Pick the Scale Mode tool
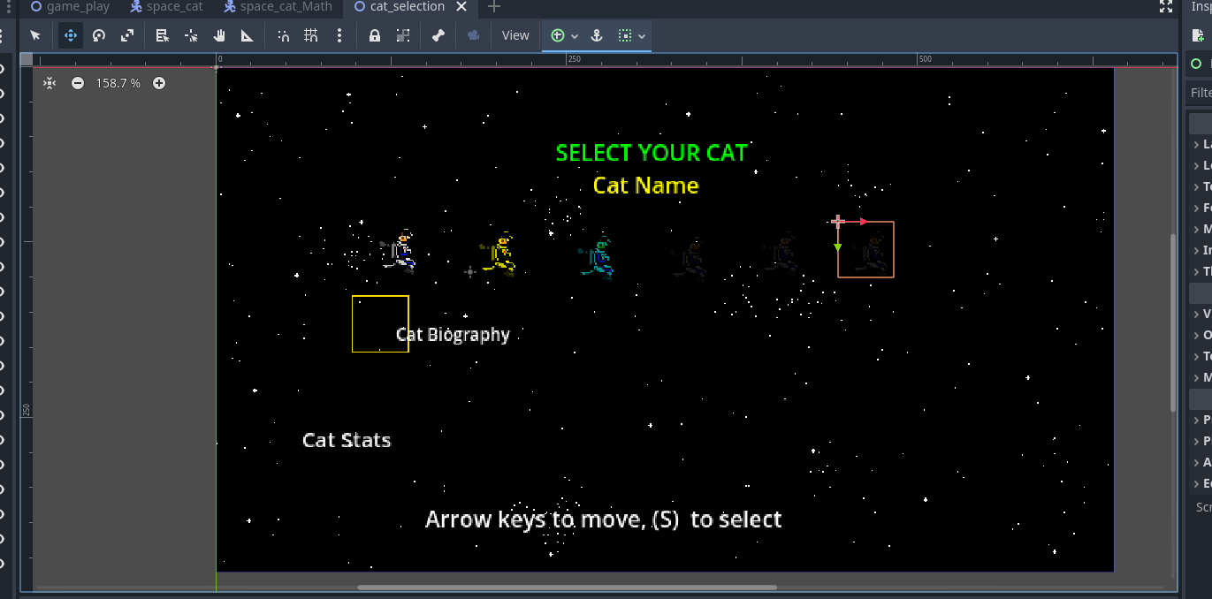1212x599 pixels. click(127, 35)
